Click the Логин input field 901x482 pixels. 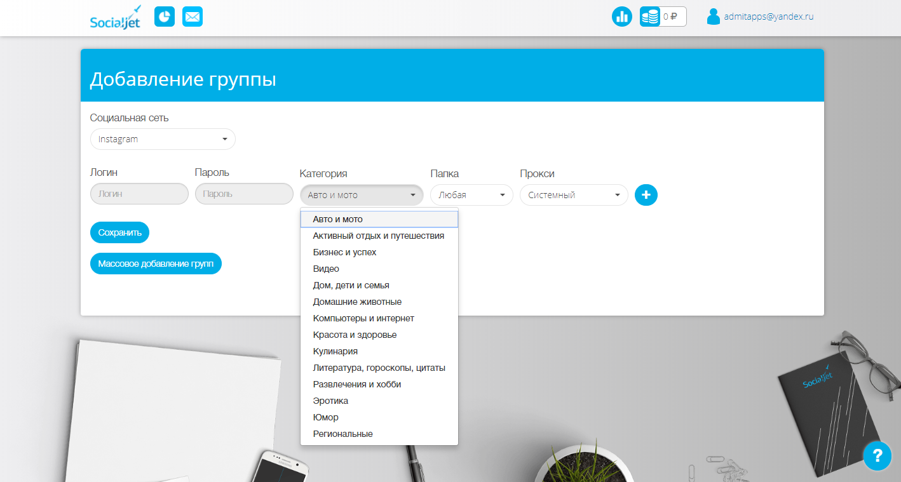(139, 193)
